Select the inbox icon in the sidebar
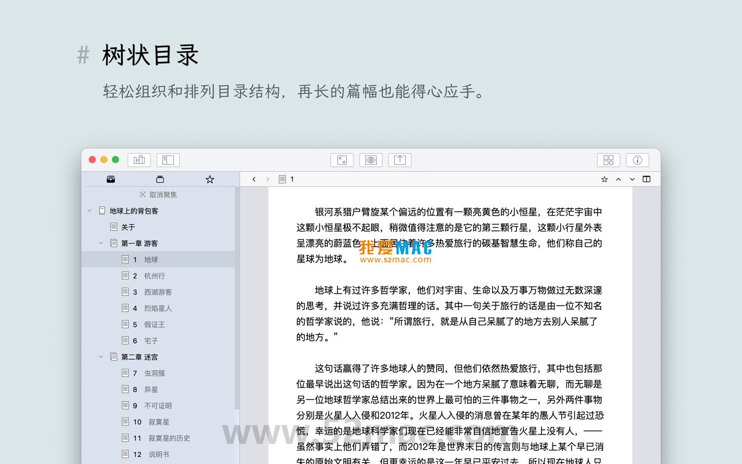Viewport: 742px width, 464px height. tap(111, 179)
